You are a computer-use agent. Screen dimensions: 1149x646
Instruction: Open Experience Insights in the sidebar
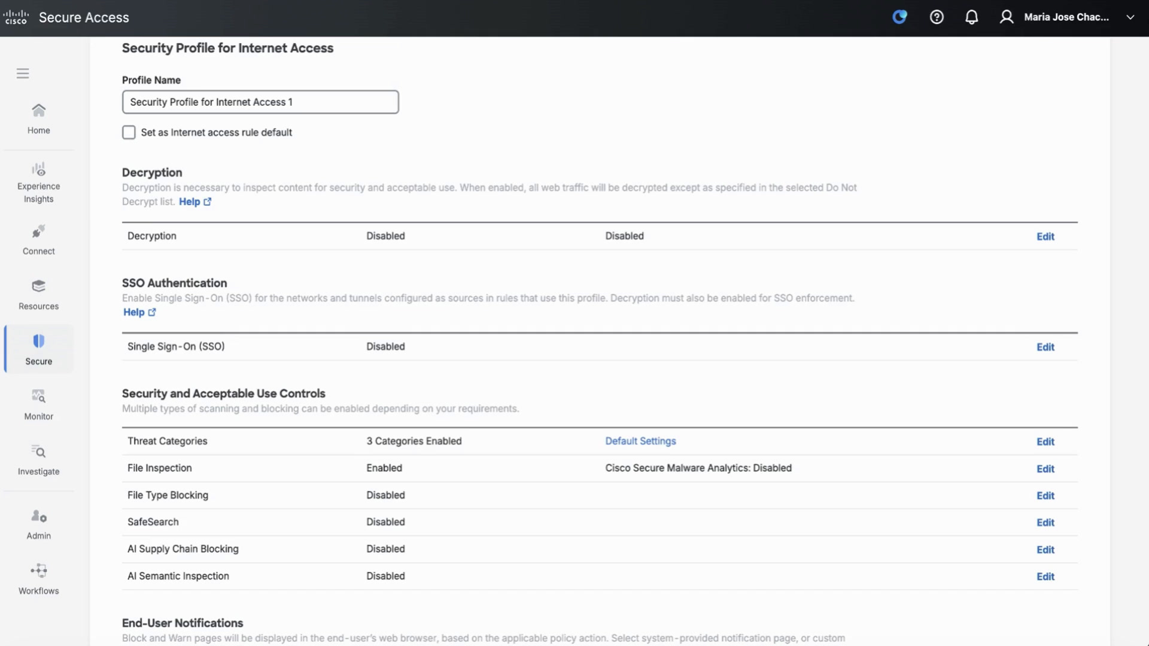[x=38, y=182]
